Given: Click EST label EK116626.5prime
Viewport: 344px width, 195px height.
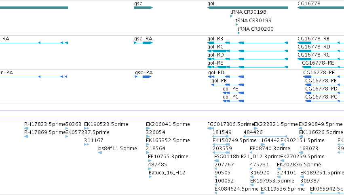Looking at the screenshot, I should click(x=321, y=132).
